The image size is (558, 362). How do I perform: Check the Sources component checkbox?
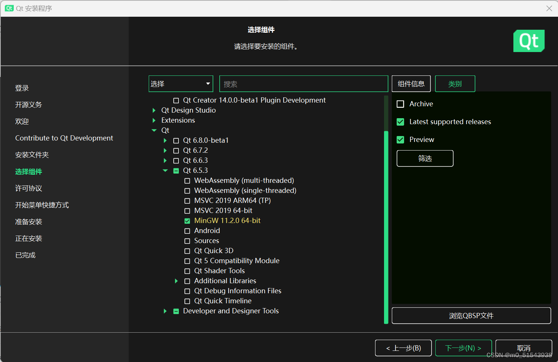coord(187,241)
